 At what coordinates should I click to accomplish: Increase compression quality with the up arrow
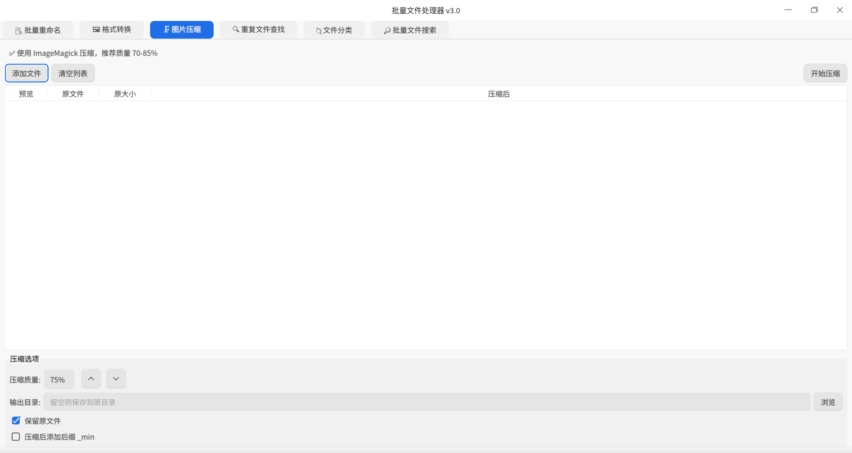[x=91, y=379]
